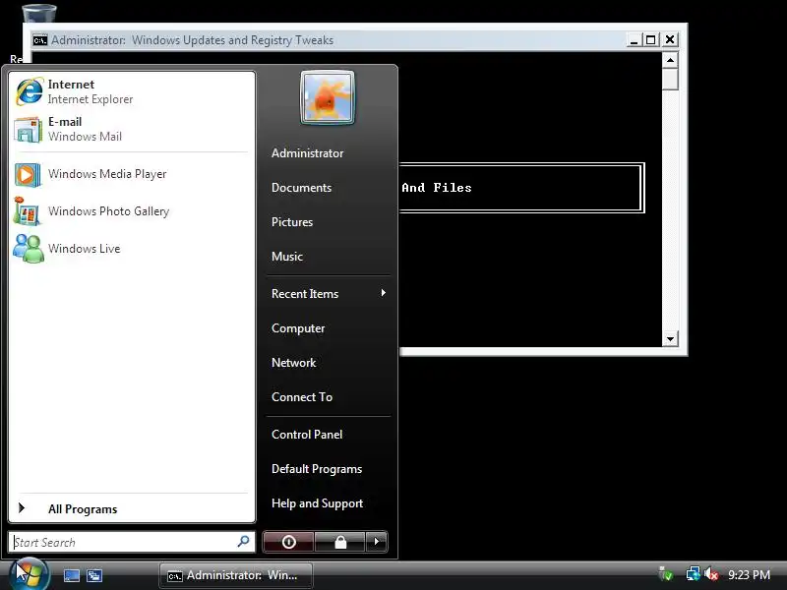
Task: Expand All Programs list
Action: pos(132,508)
